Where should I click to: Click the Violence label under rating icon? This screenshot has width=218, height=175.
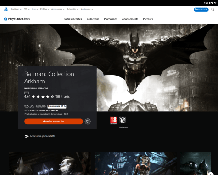coord(123,128)
